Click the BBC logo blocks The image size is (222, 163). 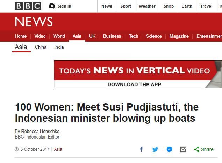pos(28,6)
